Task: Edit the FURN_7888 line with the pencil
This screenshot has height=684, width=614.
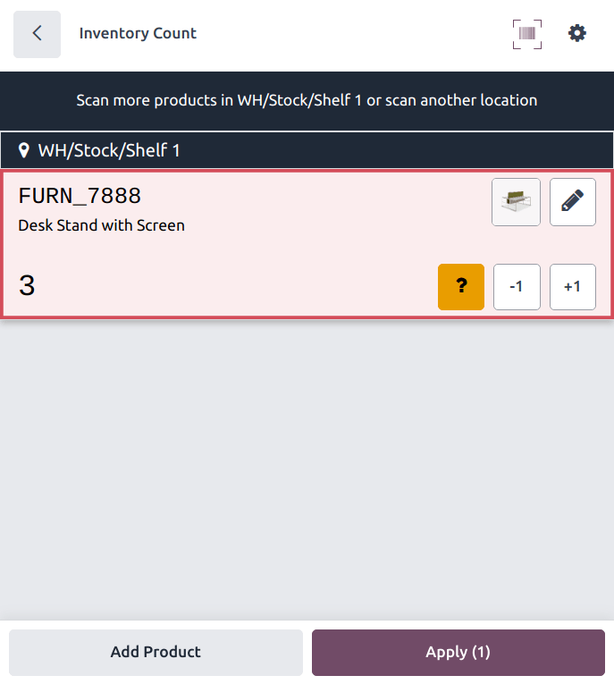Action: tap(572, 202)
